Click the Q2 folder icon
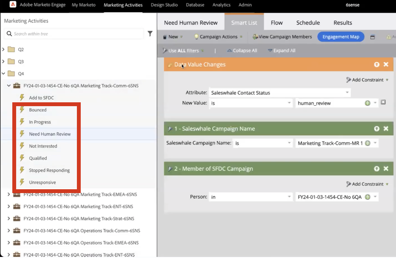 coord(11,49)
